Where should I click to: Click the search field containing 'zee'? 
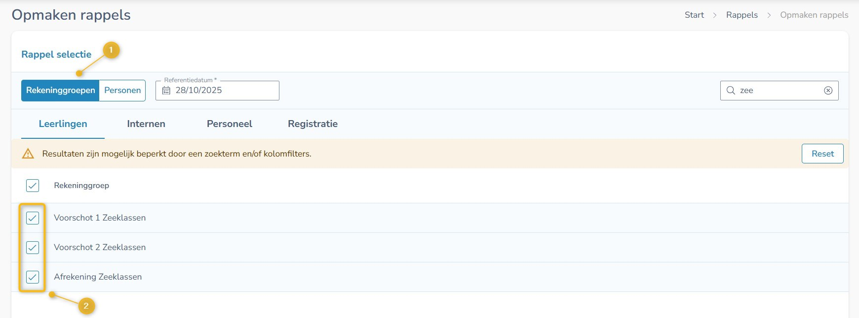click(778, 91)
